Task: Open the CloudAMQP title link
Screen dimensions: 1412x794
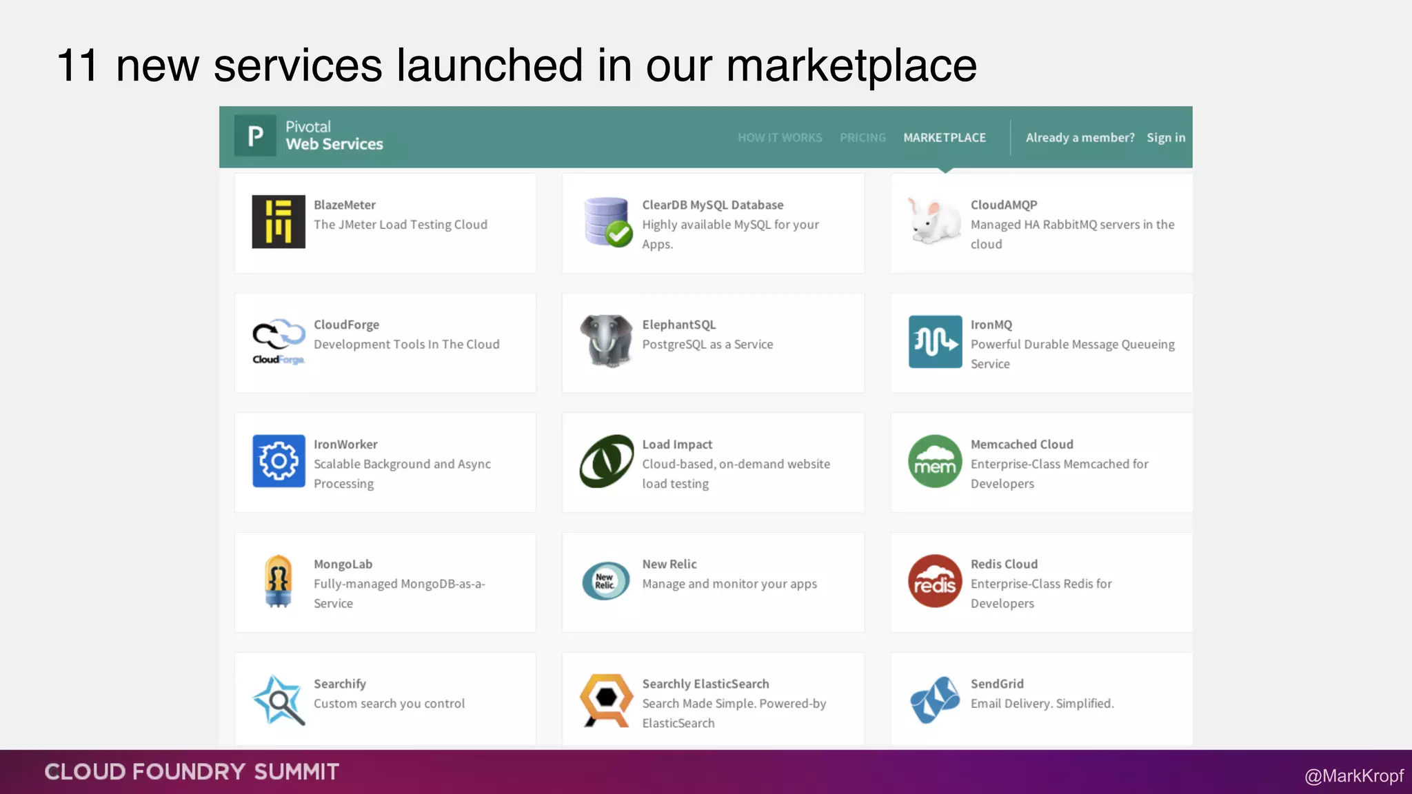Action: click(1004, 205)
